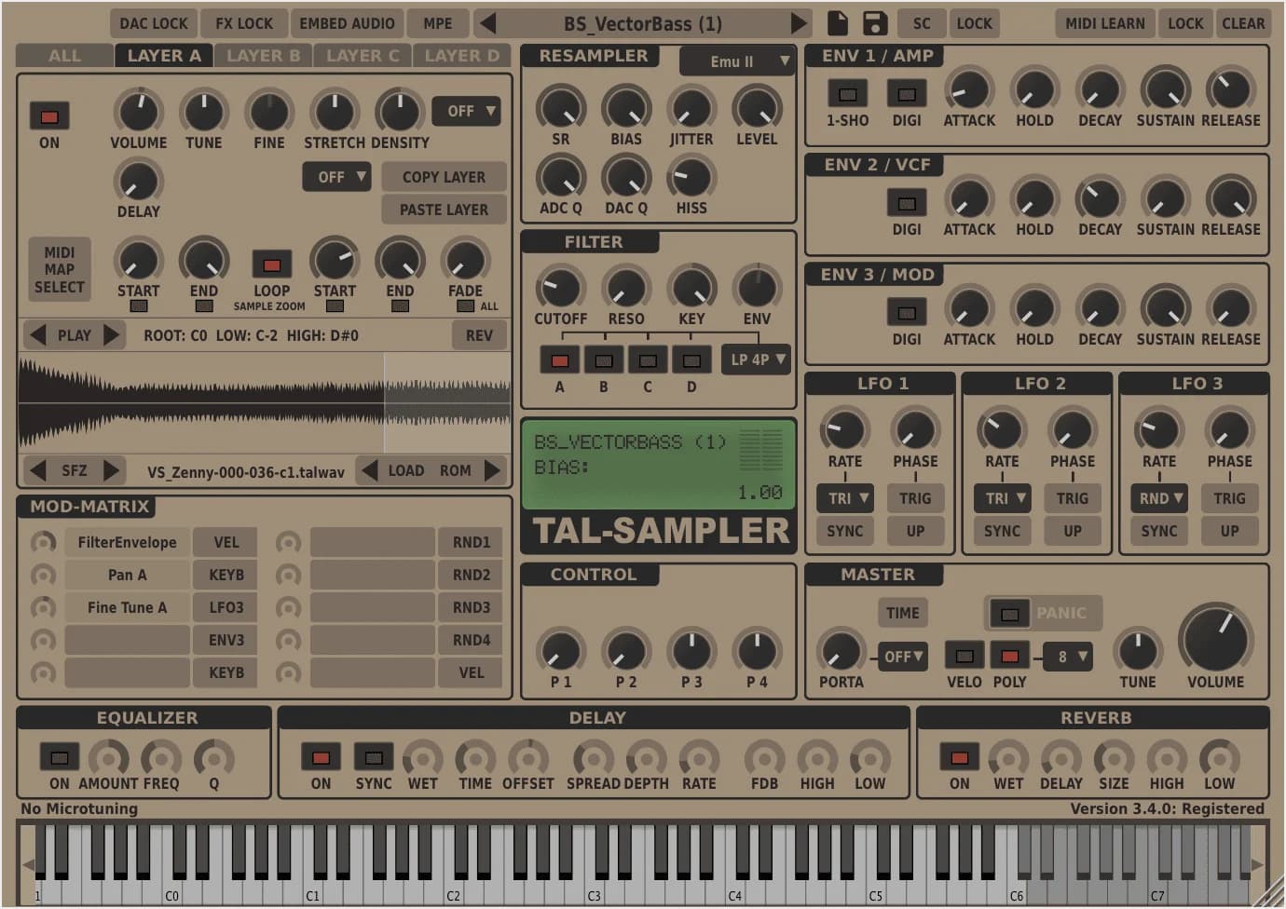Open the LP 4P filter type dropdown
This screenshot has width=1286, height=909.
point(755,359)
